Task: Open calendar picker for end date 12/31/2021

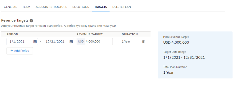Action: (71, 41)
